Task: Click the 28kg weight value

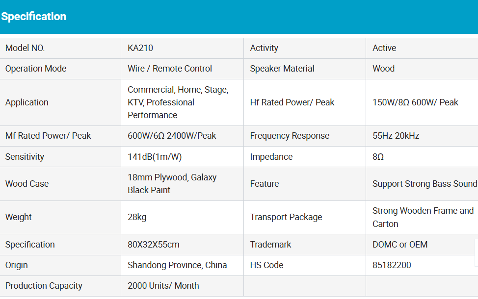Action: [x=137, y=217]
